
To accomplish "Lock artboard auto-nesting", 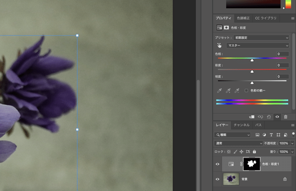I will click(x=248, y=151).
